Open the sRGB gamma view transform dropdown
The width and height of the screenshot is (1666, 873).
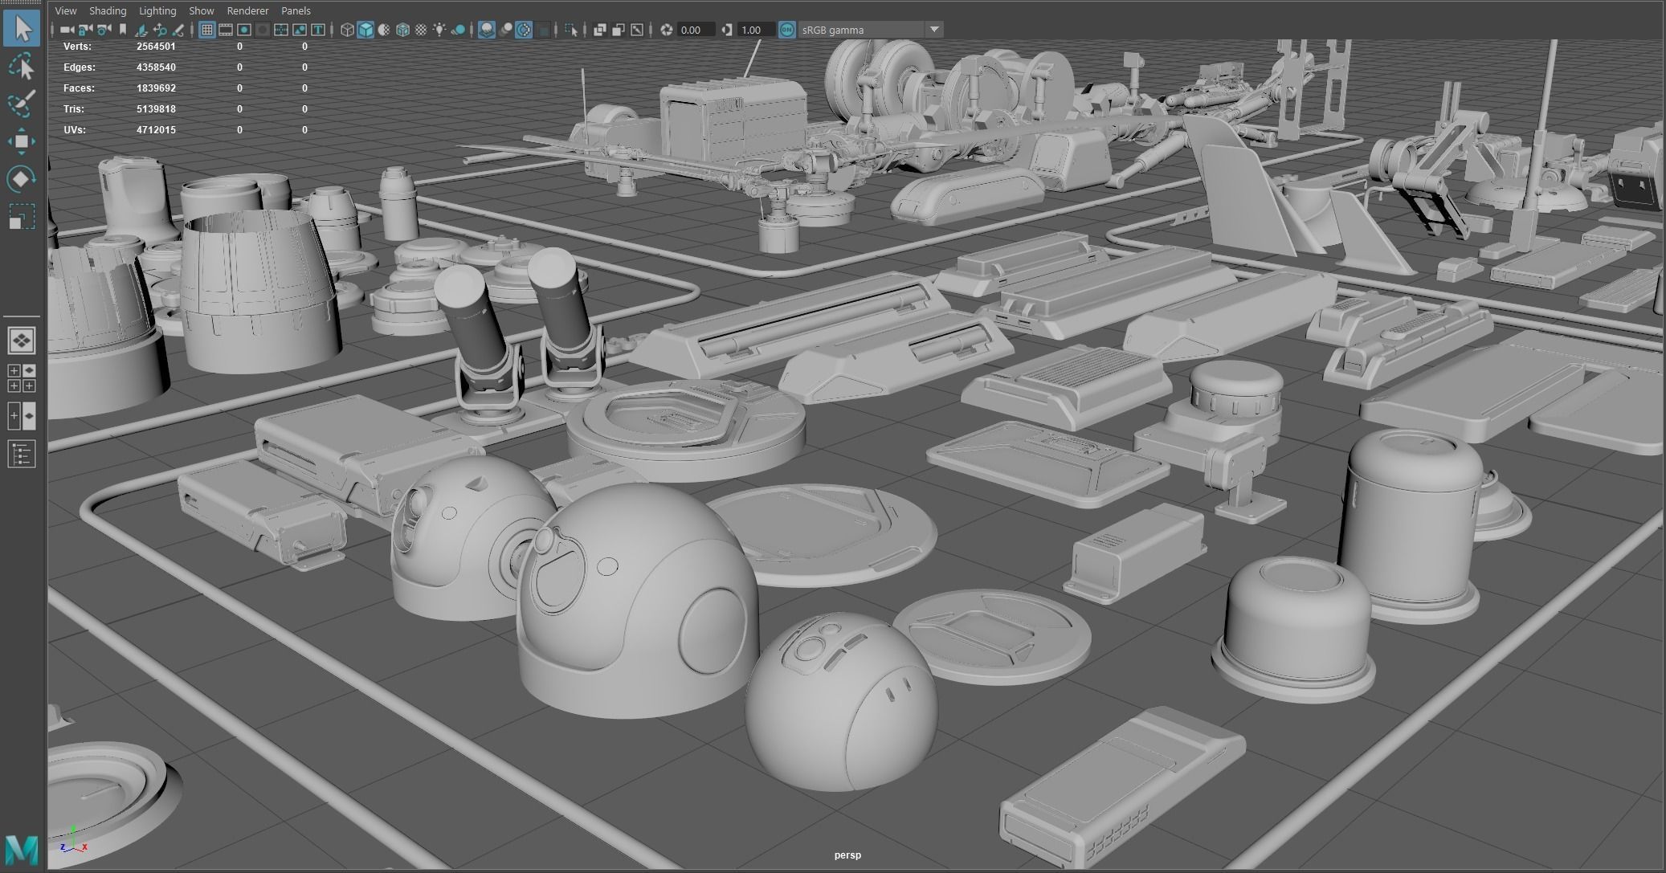pos(933,30)
